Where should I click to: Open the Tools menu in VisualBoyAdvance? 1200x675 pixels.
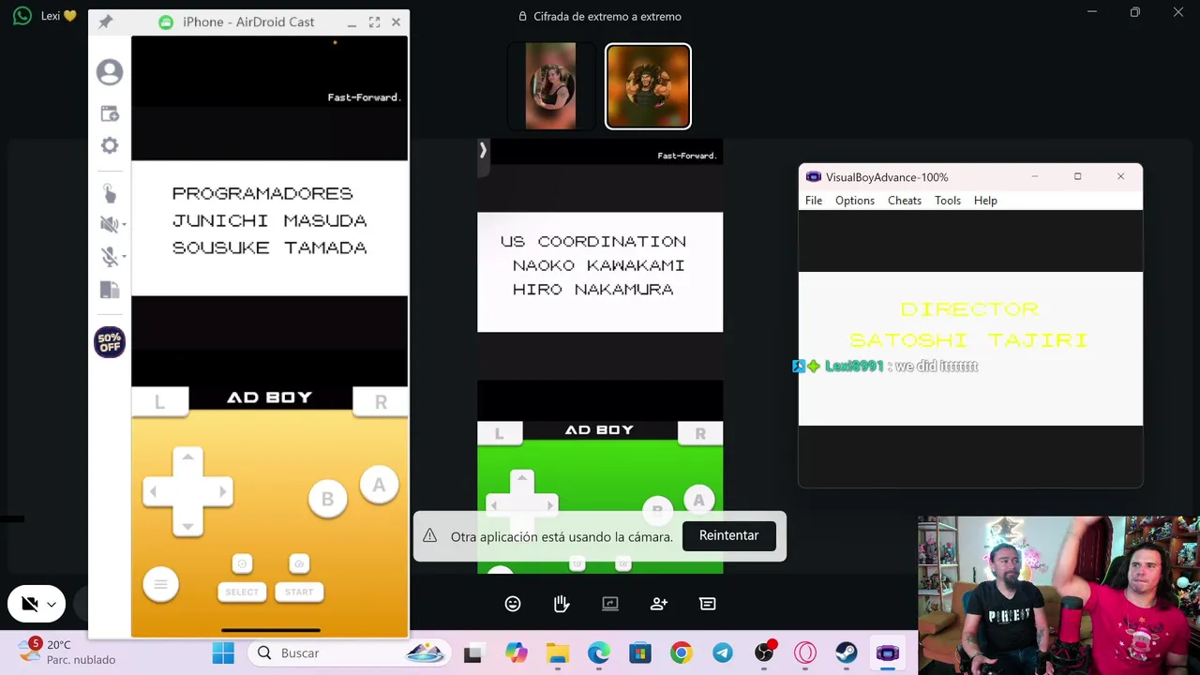coord(948,201)
